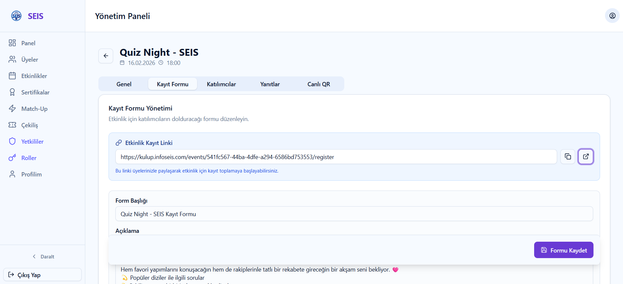Click the SEIS logo icon
The height and width of the screenshot is (284, 623).
pos(16,16)
